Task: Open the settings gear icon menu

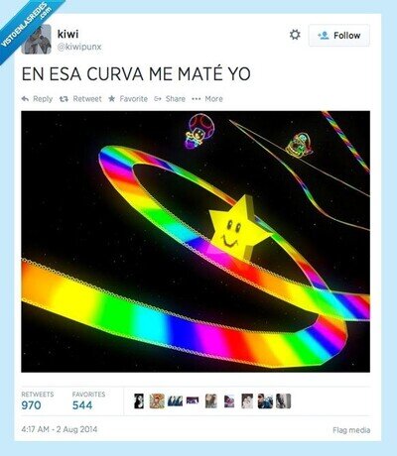Action: click(295, 35)
